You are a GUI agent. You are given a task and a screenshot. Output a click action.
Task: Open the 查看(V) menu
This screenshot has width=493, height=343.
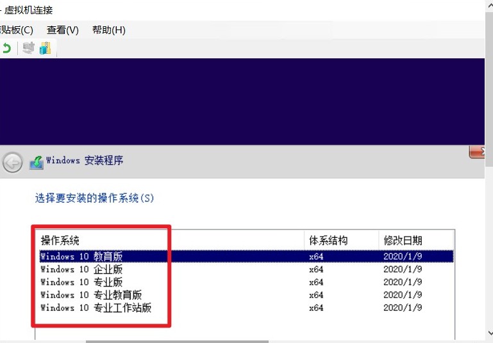[63, 30]
